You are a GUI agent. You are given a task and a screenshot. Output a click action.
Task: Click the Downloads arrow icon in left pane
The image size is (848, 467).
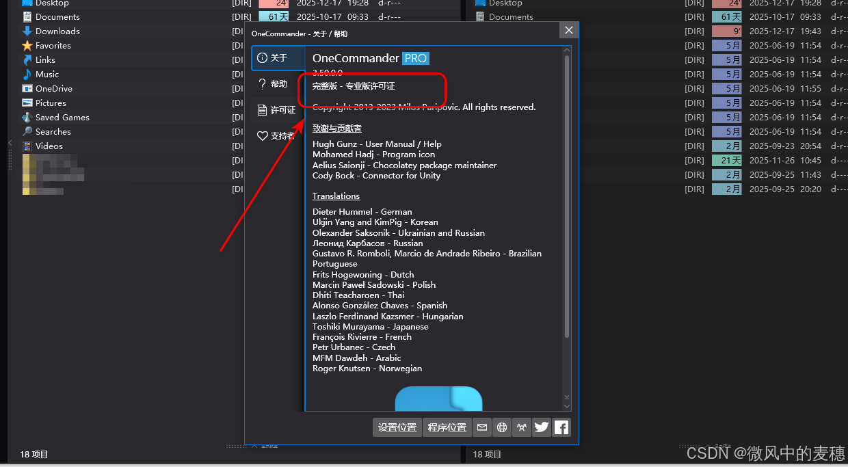pos(27,31)
